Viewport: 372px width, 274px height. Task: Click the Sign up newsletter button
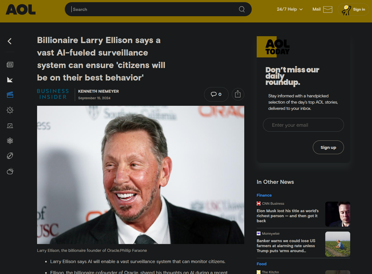pyautogui.click(x=328, y=147)
